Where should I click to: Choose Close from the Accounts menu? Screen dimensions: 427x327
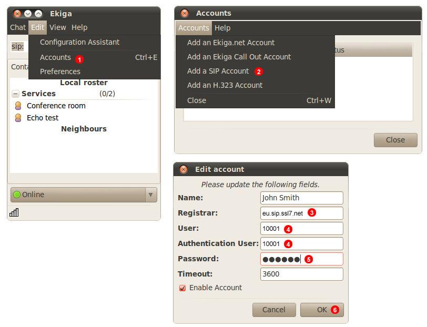pos(255,100)
